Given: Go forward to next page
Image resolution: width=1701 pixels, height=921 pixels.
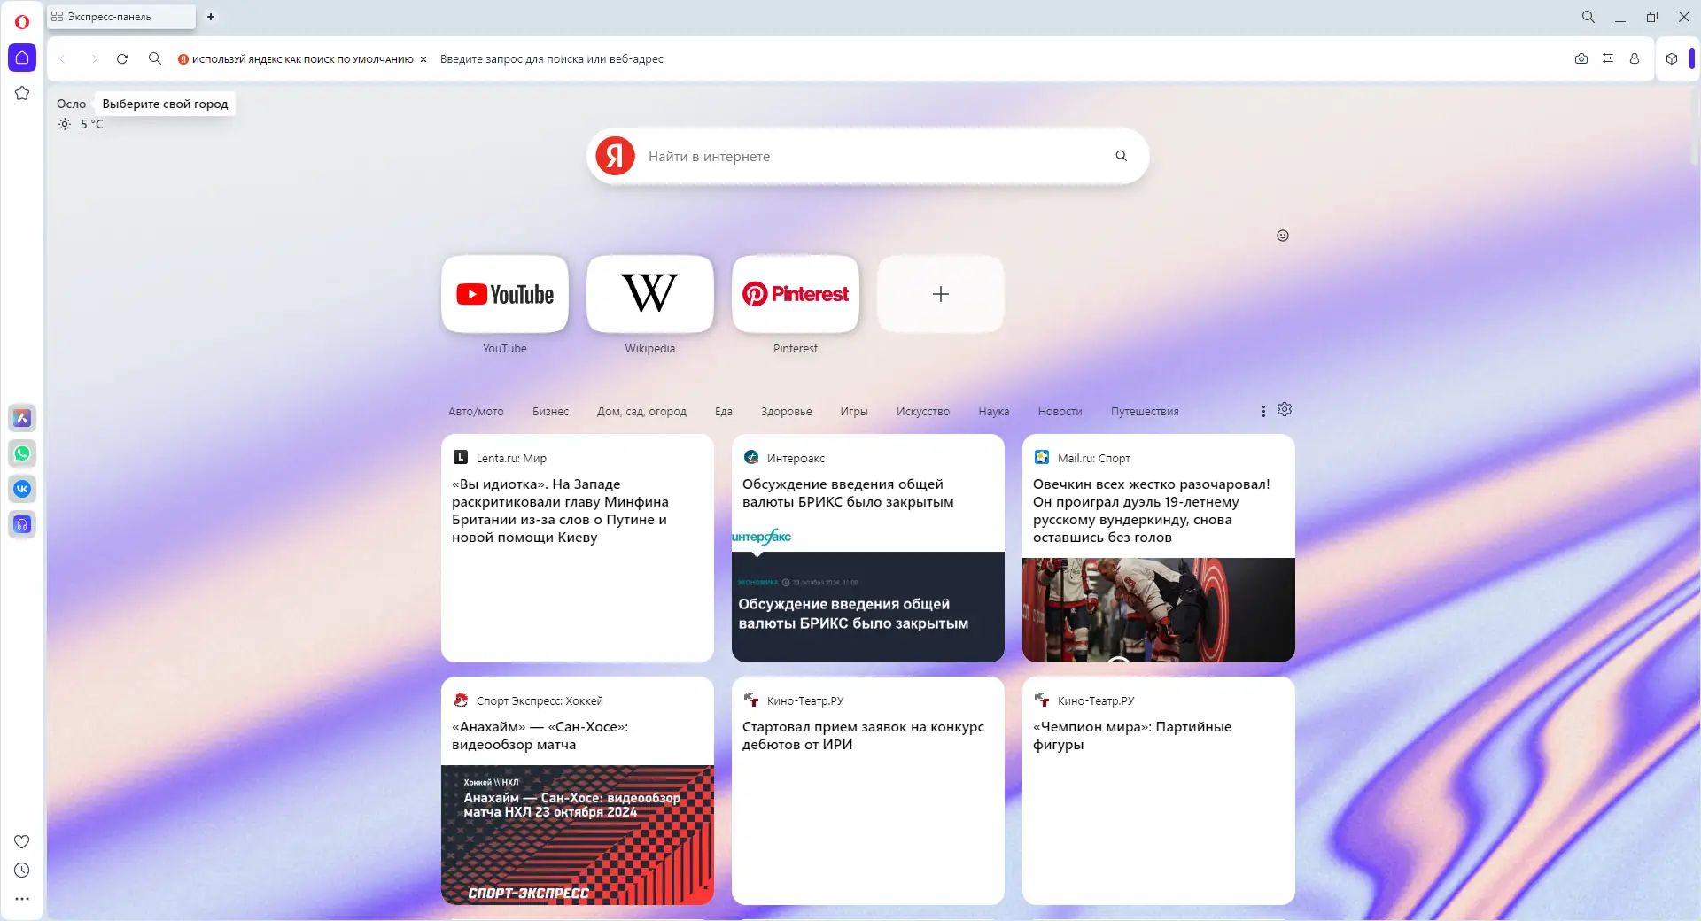Looking at the screenshot, I should coord(94,59).
